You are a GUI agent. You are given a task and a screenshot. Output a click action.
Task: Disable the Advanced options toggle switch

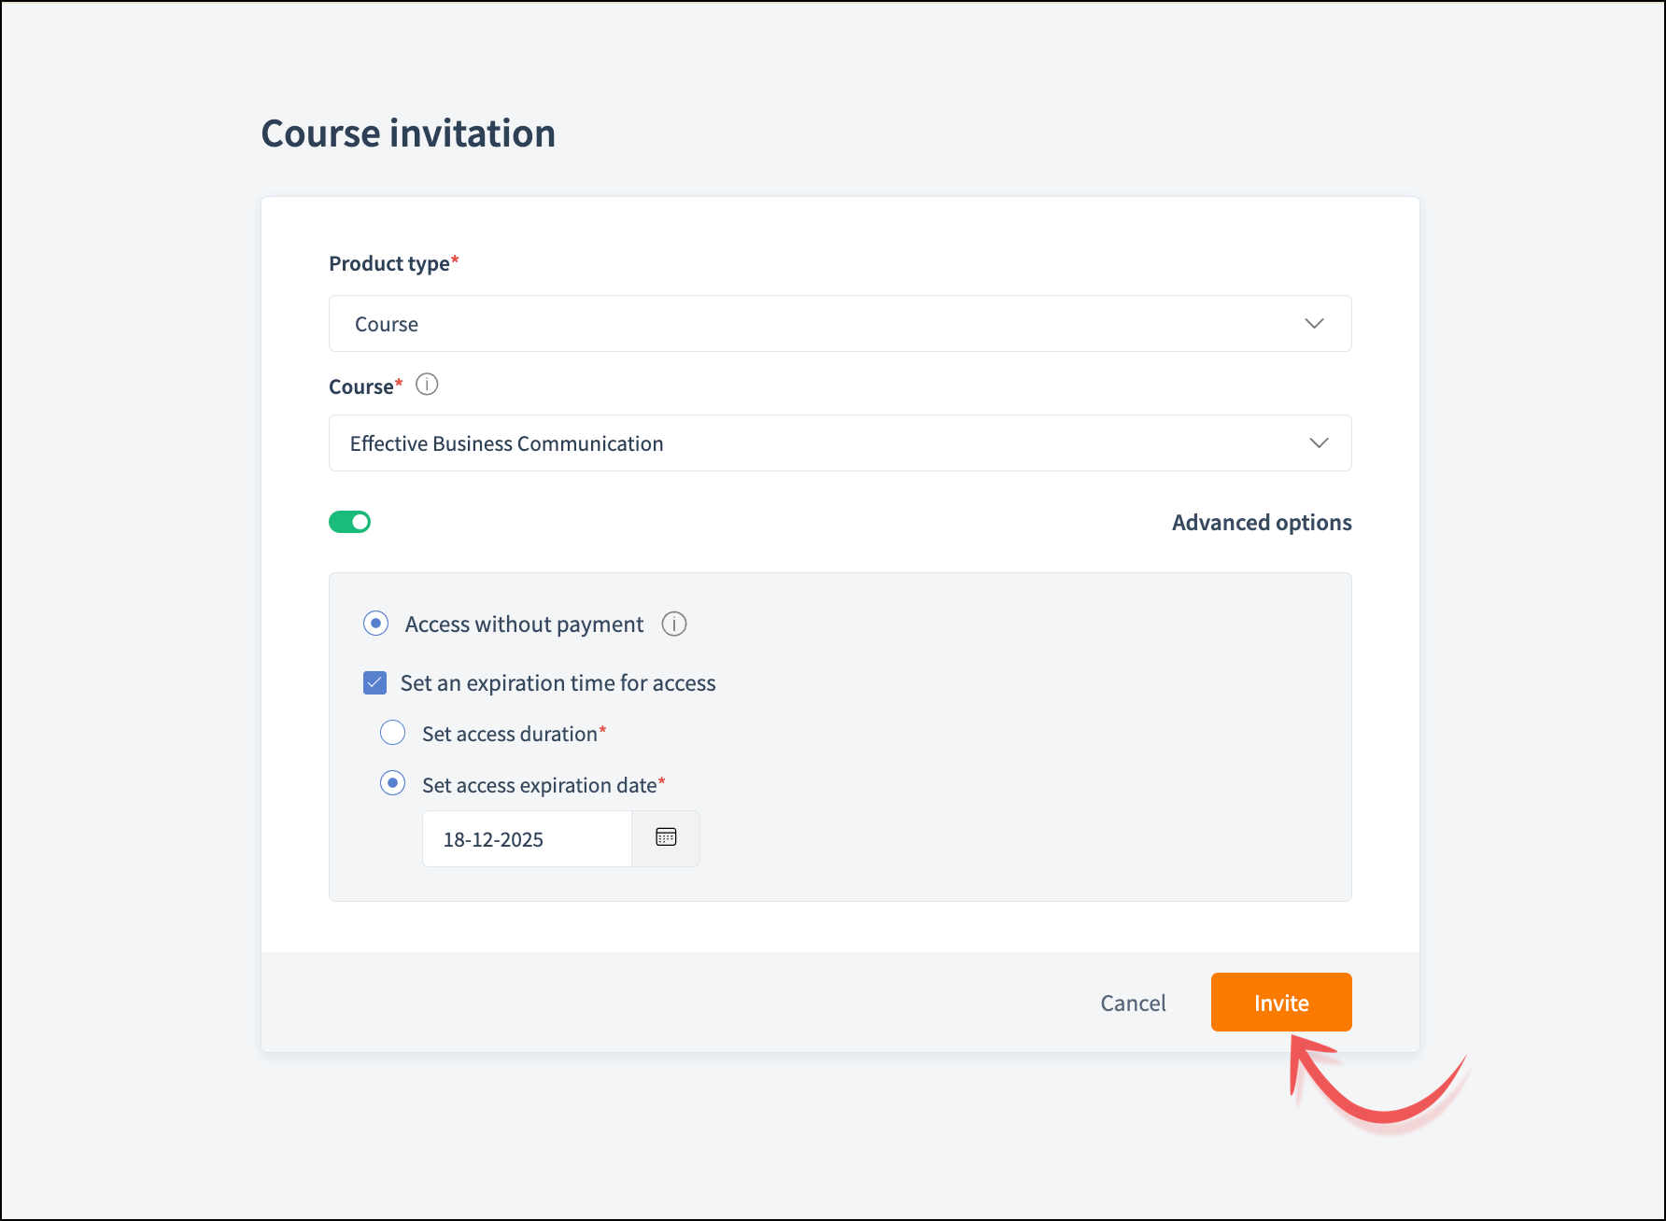coord(350,522)
